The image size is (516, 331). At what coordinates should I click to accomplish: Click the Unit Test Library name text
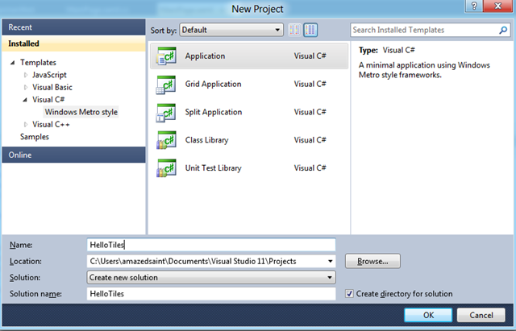pos(213,168)
